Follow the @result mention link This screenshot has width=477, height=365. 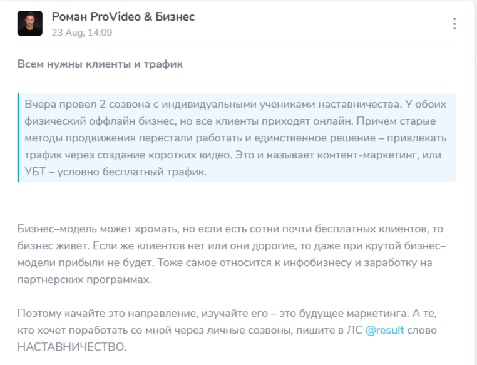[x=384, y=330]
